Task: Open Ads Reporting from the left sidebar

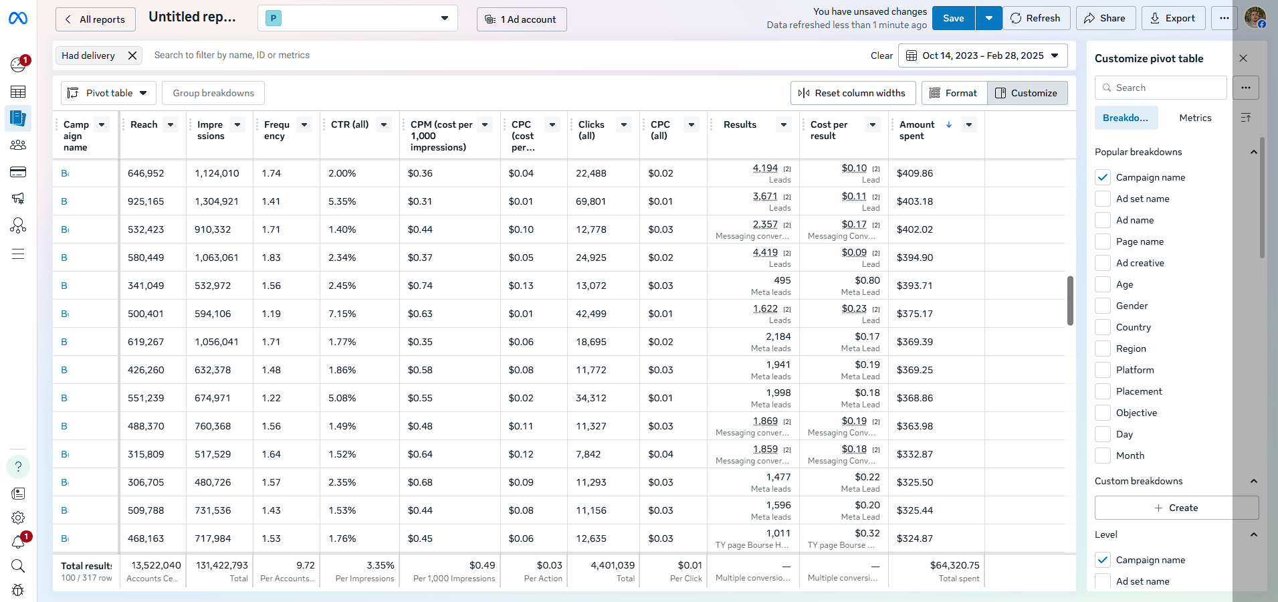Action: [x=18, y=118]
